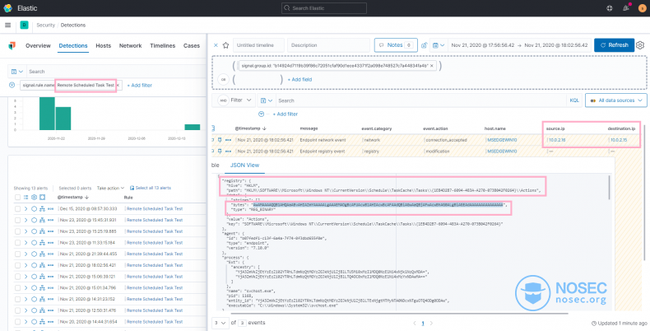Image resolution: width=650 pixels, height=331 pixels.
Task: Open saved query menu in Detections search
Action: point(17,72)
